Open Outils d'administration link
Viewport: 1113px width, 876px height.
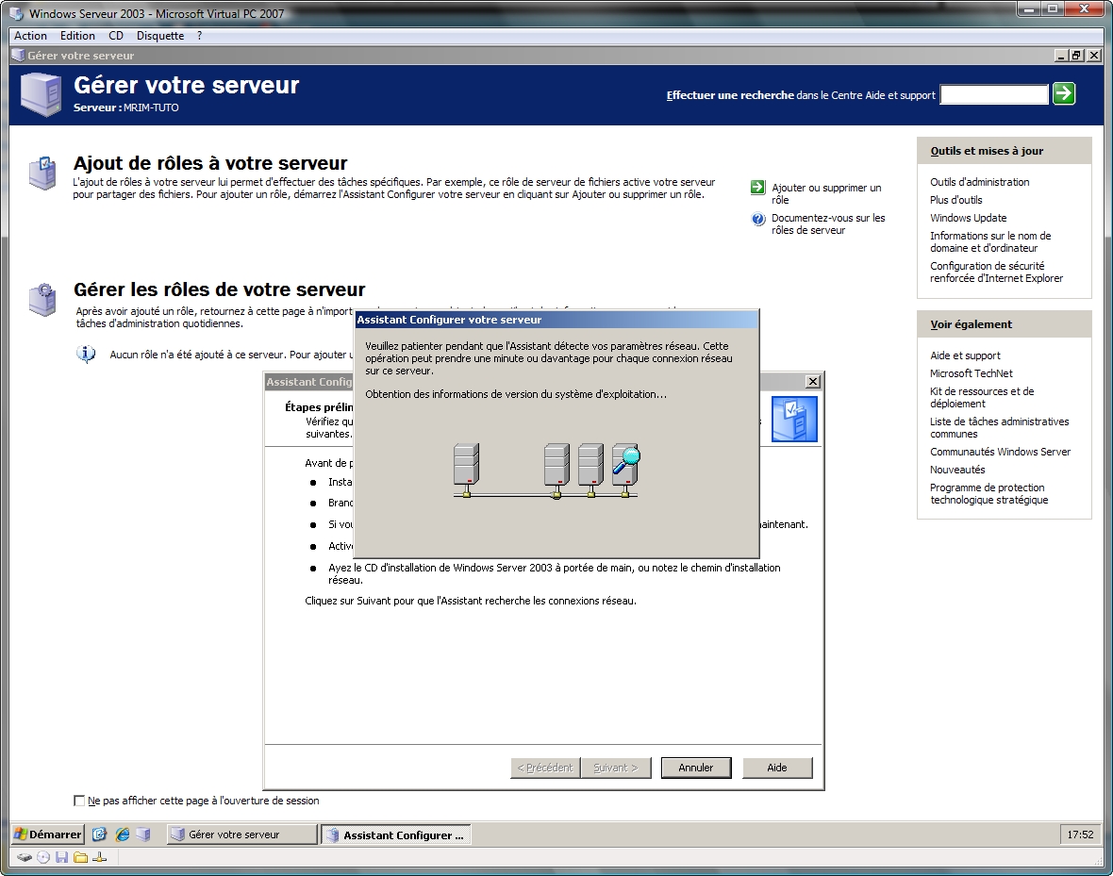(x=980, y=182)
